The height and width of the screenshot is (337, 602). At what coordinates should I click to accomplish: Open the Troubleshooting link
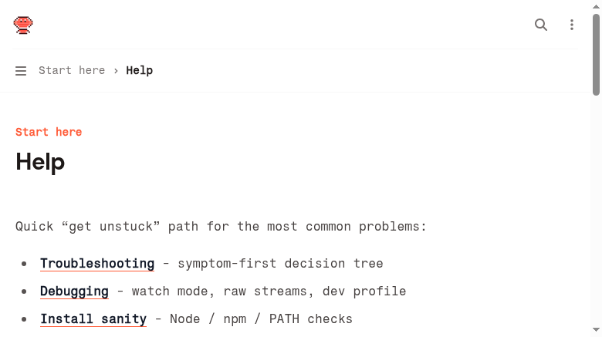[x=97, y=264]
